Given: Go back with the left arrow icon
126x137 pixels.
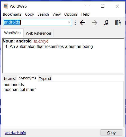Looking at the screenshot, I should pos(82,23).
